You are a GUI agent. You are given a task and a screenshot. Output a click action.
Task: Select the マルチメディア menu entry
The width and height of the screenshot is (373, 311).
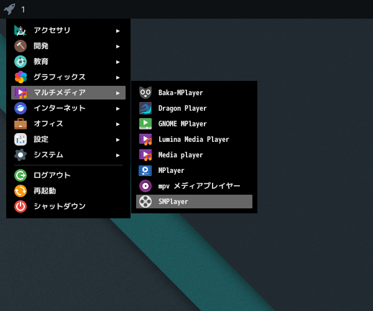68,93
